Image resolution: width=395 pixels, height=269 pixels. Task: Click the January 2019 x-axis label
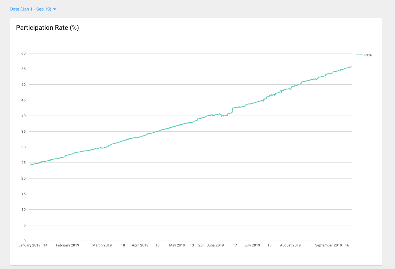(x=29, y=245)
